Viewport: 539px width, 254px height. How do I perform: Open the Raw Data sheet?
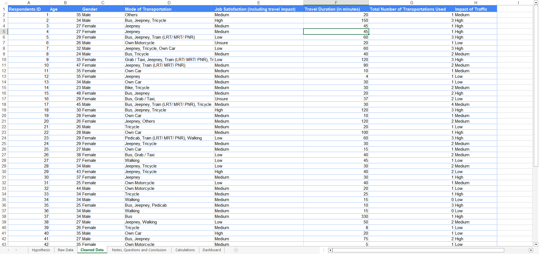pyautogui.click(x=65, y=250)
